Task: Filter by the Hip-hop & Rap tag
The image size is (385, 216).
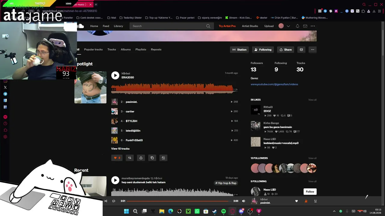Action: [x=226, y=183]
